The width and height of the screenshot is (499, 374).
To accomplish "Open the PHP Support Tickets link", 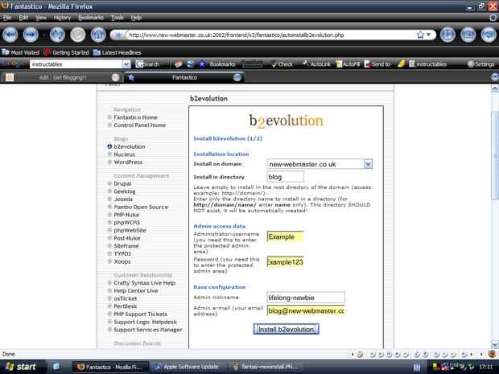I will [140, 314].
